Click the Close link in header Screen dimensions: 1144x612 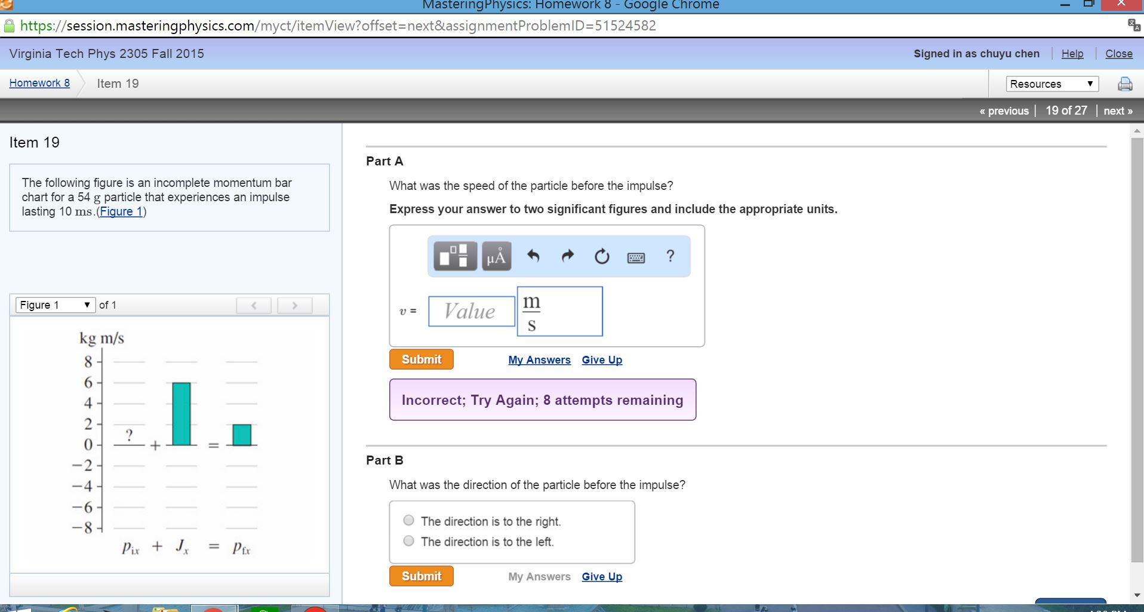(x=1118, y=54)
